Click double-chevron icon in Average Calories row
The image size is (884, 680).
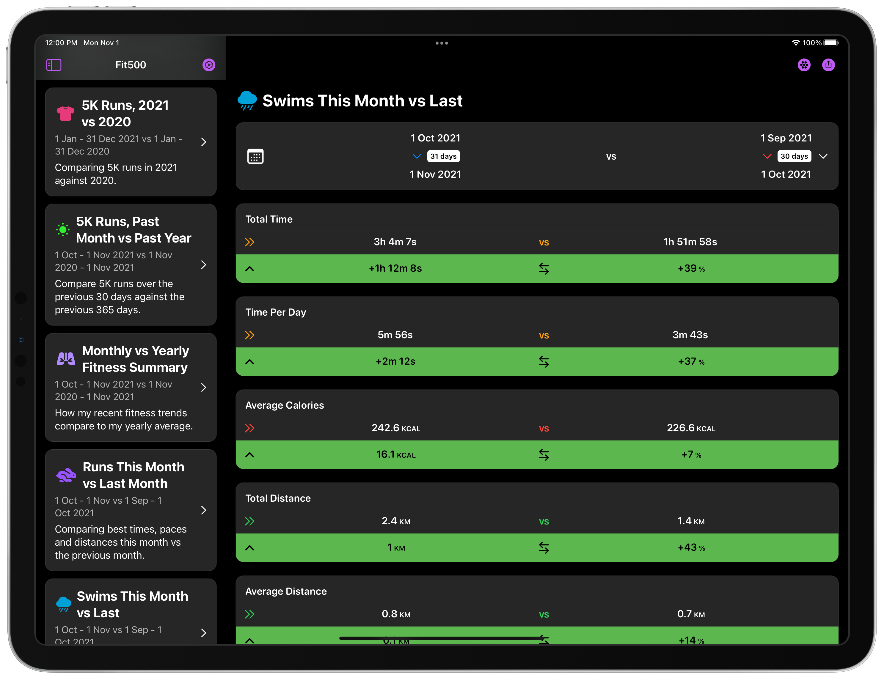[x=250, y=428]
